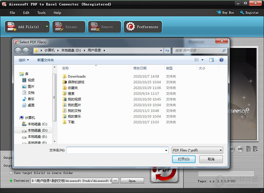The height and width of the screenshot is (193, 264).
Task: Click 计算机 in the address breadcrumb
Action: (49, 51)
